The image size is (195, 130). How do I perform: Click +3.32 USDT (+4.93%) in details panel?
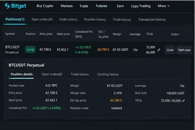tap(46, 108)
